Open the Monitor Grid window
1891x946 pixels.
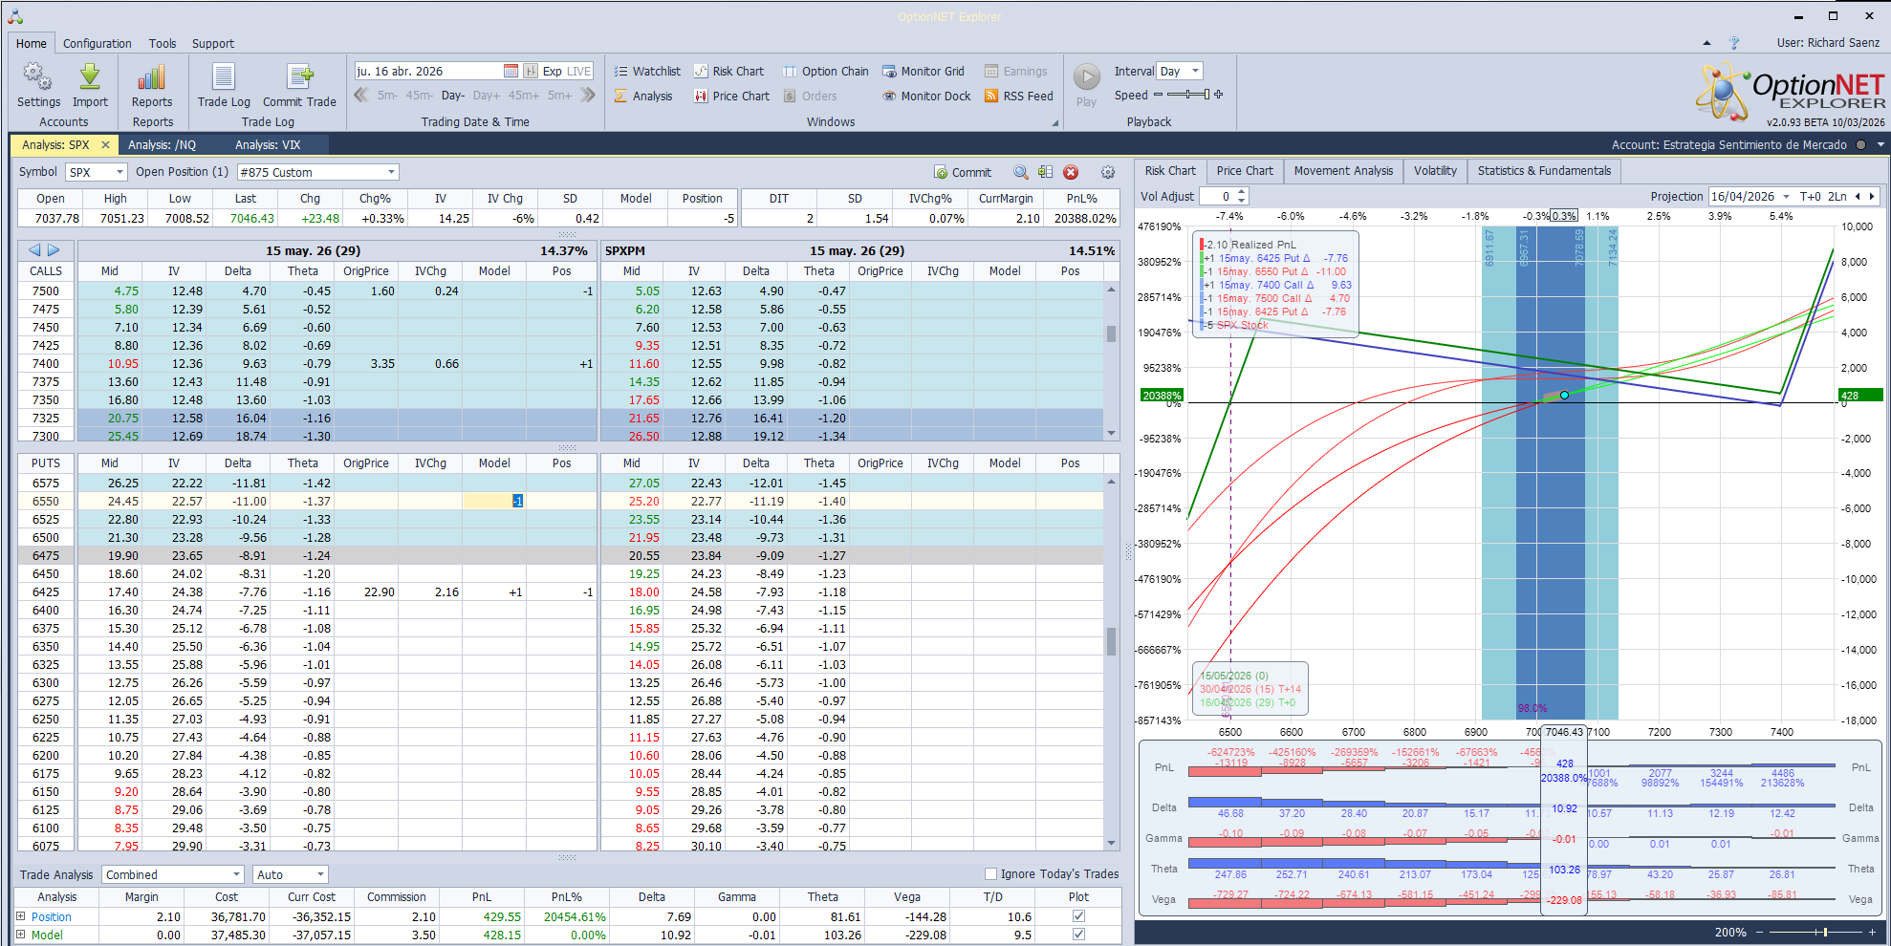pyautogui.click(x=924, y=71)
